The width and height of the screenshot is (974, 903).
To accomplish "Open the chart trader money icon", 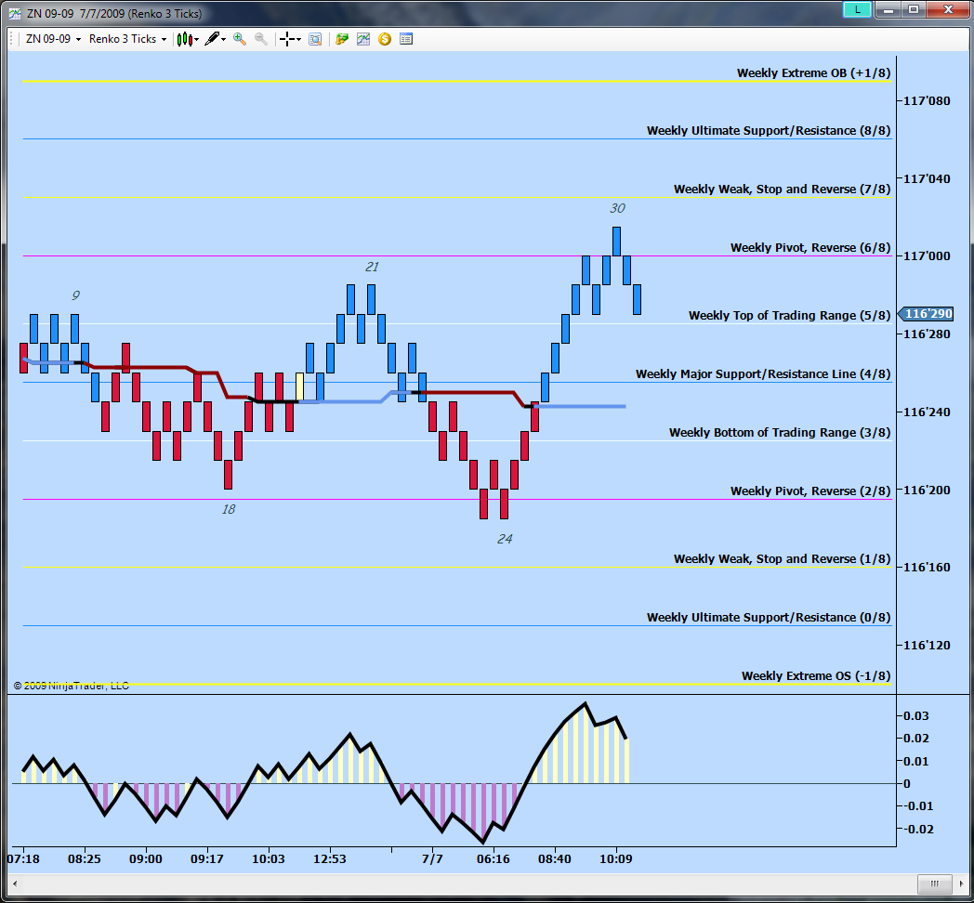I will 342,39.
